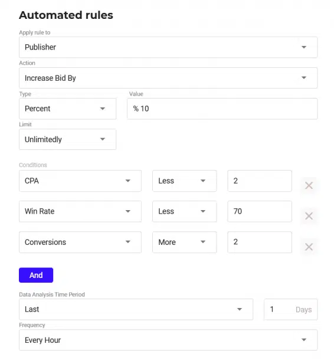Viewport: 334px width, 360px height.
Task: Open the Apply rule to Publisher dropdown
Action: [168, 47]
